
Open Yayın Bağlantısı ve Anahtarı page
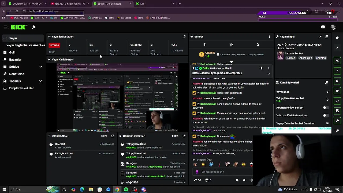[25, 45]
